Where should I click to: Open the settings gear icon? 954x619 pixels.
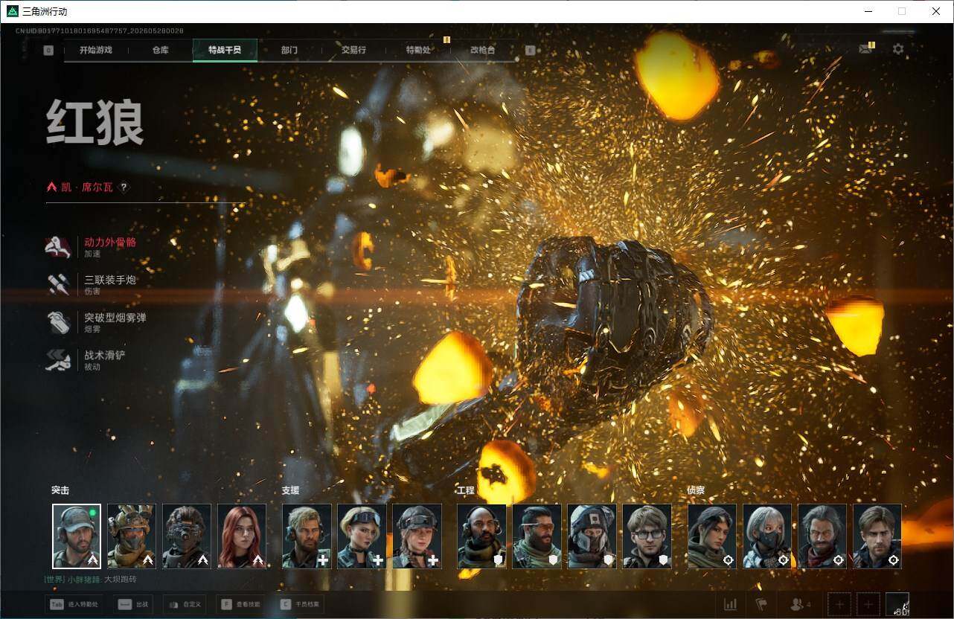coord(898,49)
